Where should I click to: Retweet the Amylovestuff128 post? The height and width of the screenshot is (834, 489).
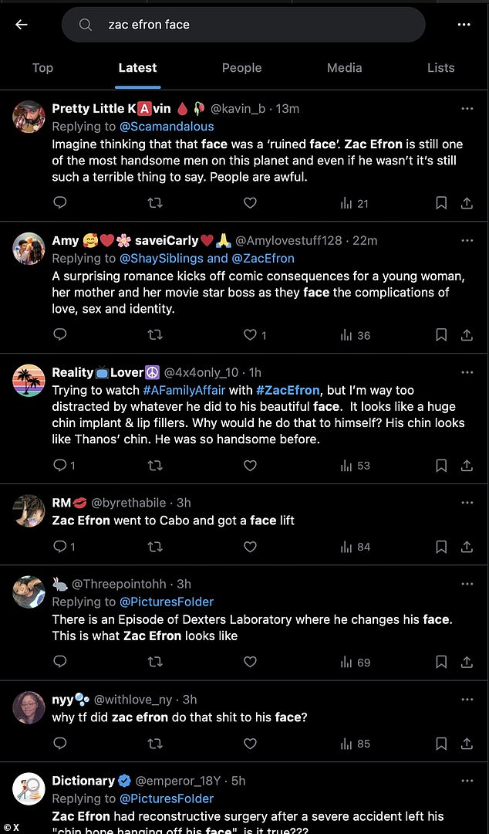coord(155,334)
